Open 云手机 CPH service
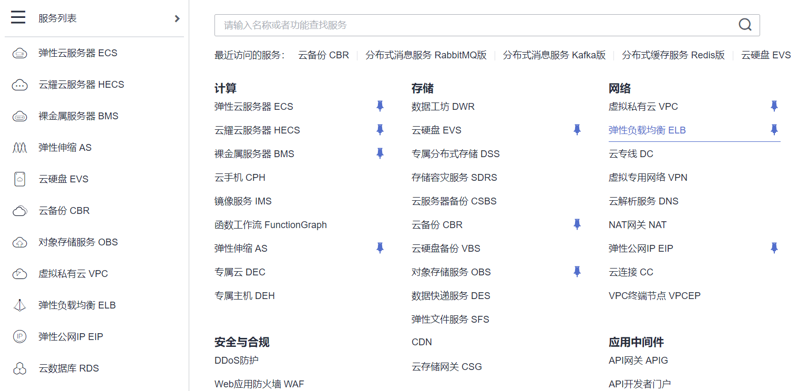 click(x=240, y=178)
